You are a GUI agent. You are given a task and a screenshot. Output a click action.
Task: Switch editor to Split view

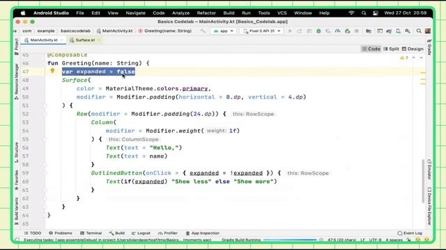391,49
